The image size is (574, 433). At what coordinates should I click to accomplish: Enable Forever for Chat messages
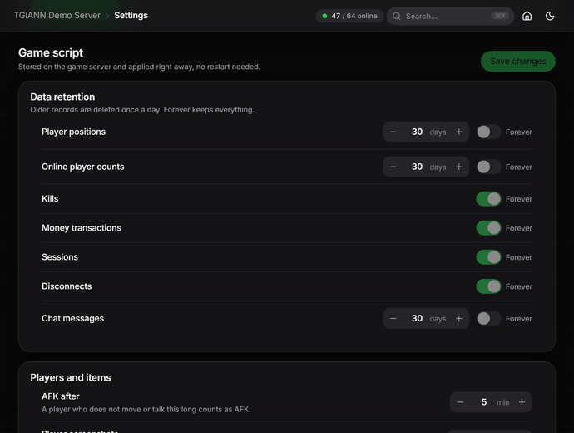click(x=488, y=319)
